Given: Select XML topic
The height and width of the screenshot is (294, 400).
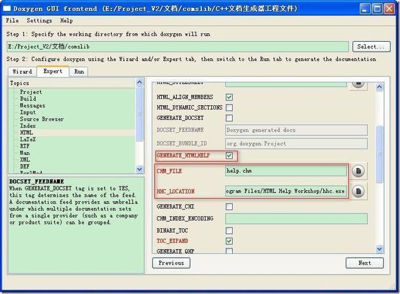Looking at the screenshot, I should [25, 160].
